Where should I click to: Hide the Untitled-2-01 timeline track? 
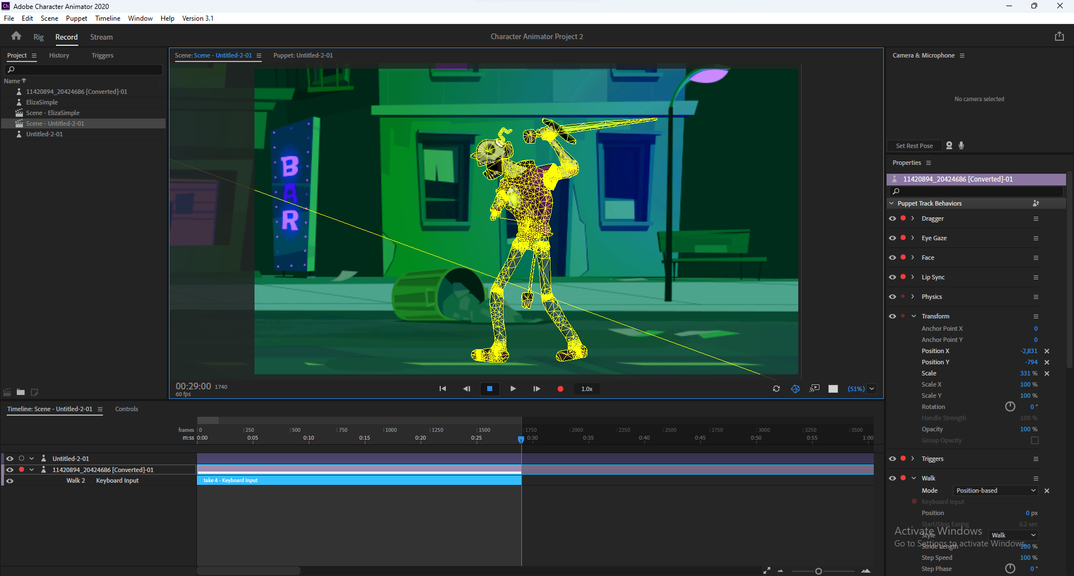[10, 459]
